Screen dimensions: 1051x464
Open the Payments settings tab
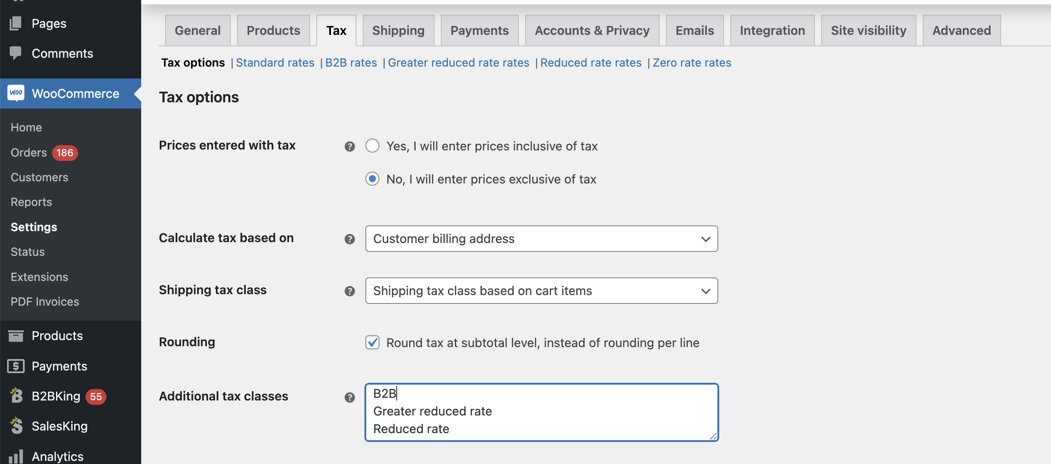tap(480, 30)
